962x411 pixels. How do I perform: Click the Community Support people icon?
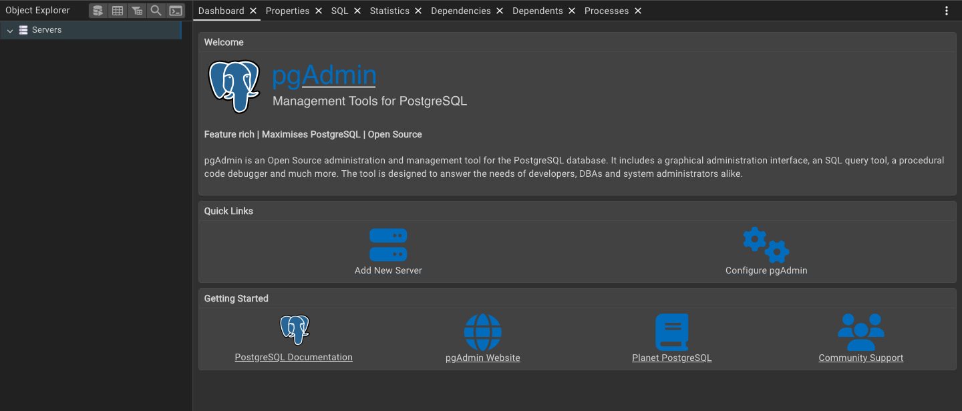pos(860,332)
